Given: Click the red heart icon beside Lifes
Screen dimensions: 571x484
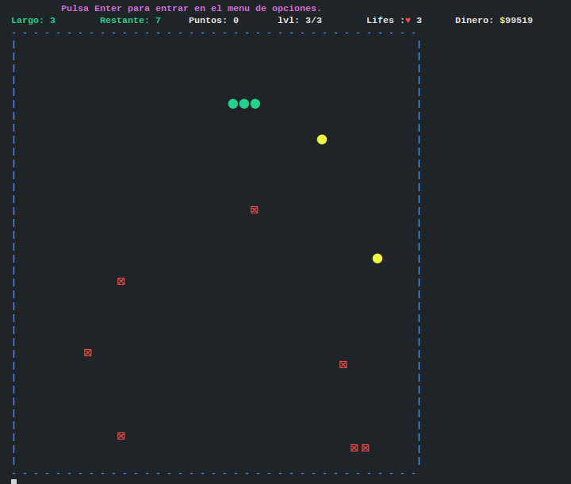Looking at the screenshot, I should 408,21.
